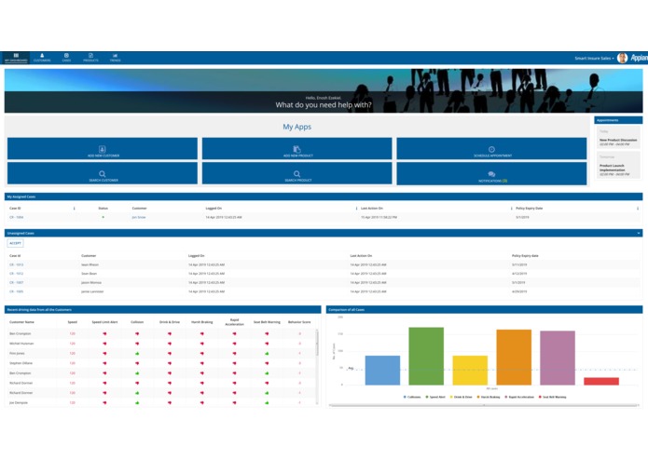Screen dimensions: 648x460
Task: Open case link CR - 1007
Action: pos(17,282)
